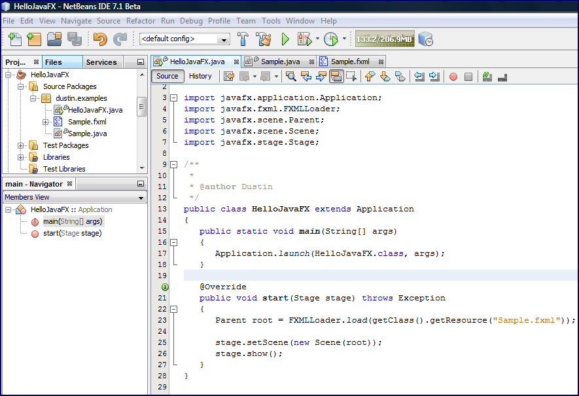Click the memory usage indicator
The image size is (579, 396).
coord(385,39)
